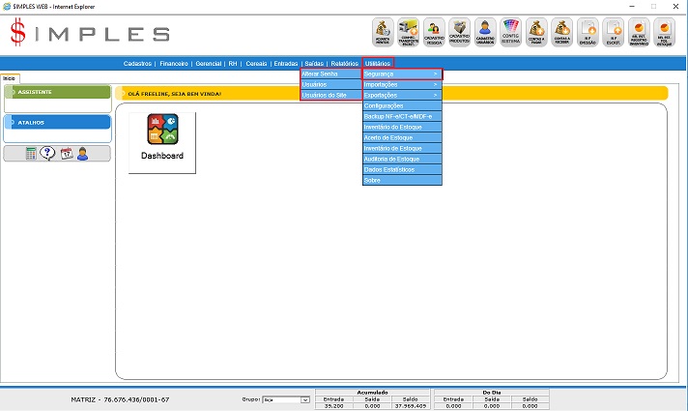Expand the Segurança submenu

(x=402, y=73)
